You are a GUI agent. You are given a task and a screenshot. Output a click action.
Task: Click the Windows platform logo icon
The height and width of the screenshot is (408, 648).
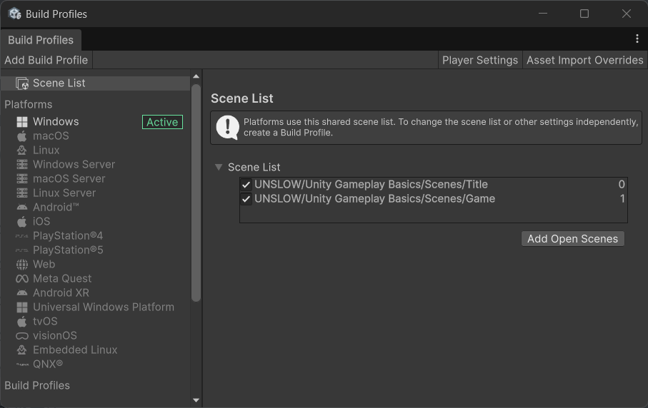click(x=22, y=122)
